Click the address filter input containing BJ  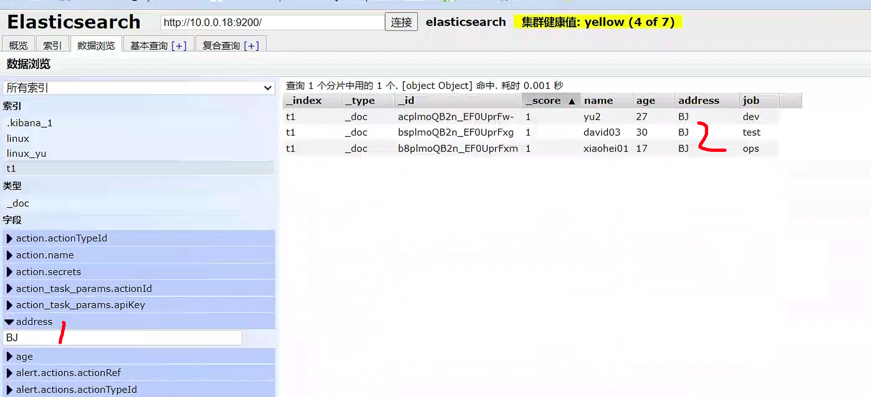tap(122, 337)
